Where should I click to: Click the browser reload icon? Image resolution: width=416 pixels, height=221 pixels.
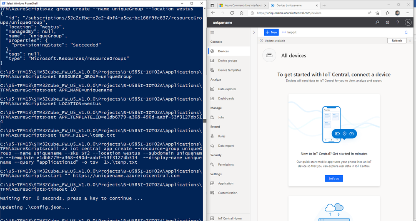pos(232,13)
